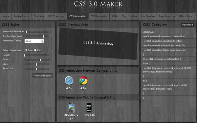Screen dimensions: 197x123
Task: Click the Skew slider handle
Action: click(36, 64)
